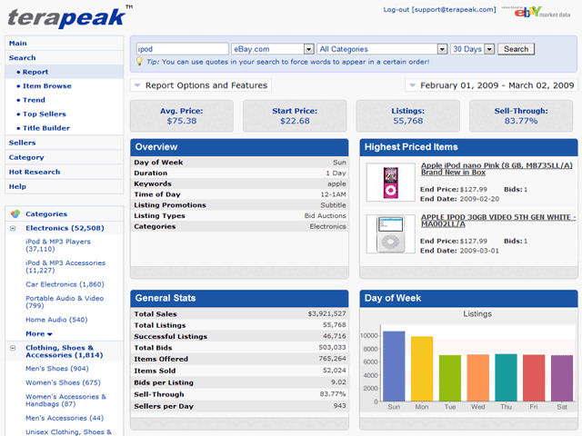Log out of support@terapeak.com
Image resolution: width=582 pixels, height=436 pixels.
click(x=439, y=10)
